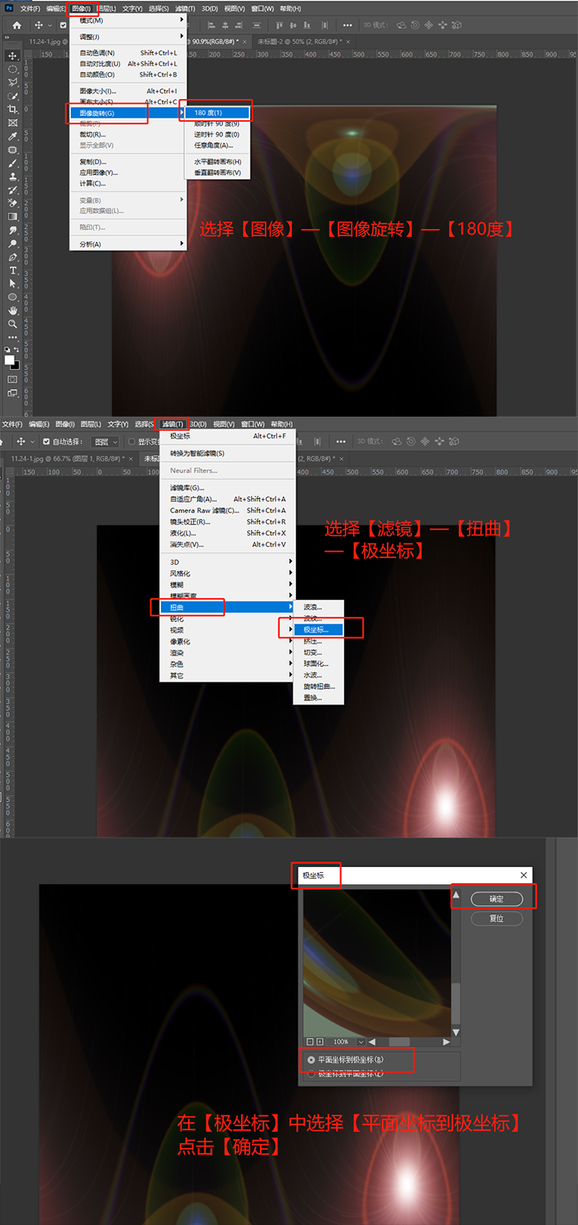Select the Move tool in the toolbox
578x1225 pixels.
click(13, 56)
